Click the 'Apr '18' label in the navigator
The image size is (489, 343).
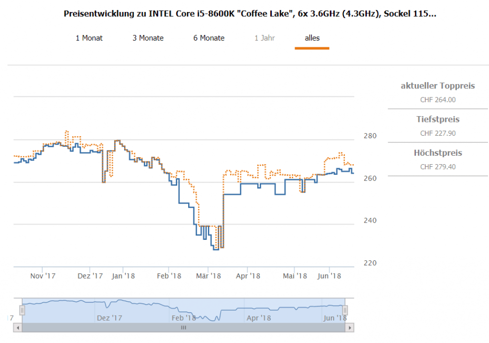coord(258,318)
